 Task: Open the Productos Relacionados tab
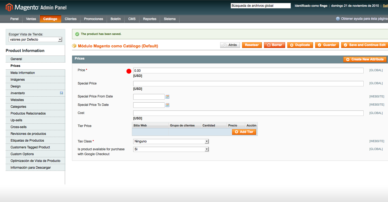[x=35, y=113]
